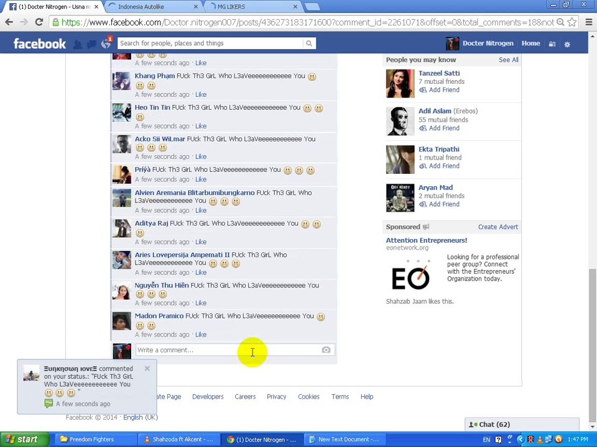Screen dimensions: 597x447
Task: Open Khang Phạm's profile picture
Action: pyautogui.click(x=122, y=81)
